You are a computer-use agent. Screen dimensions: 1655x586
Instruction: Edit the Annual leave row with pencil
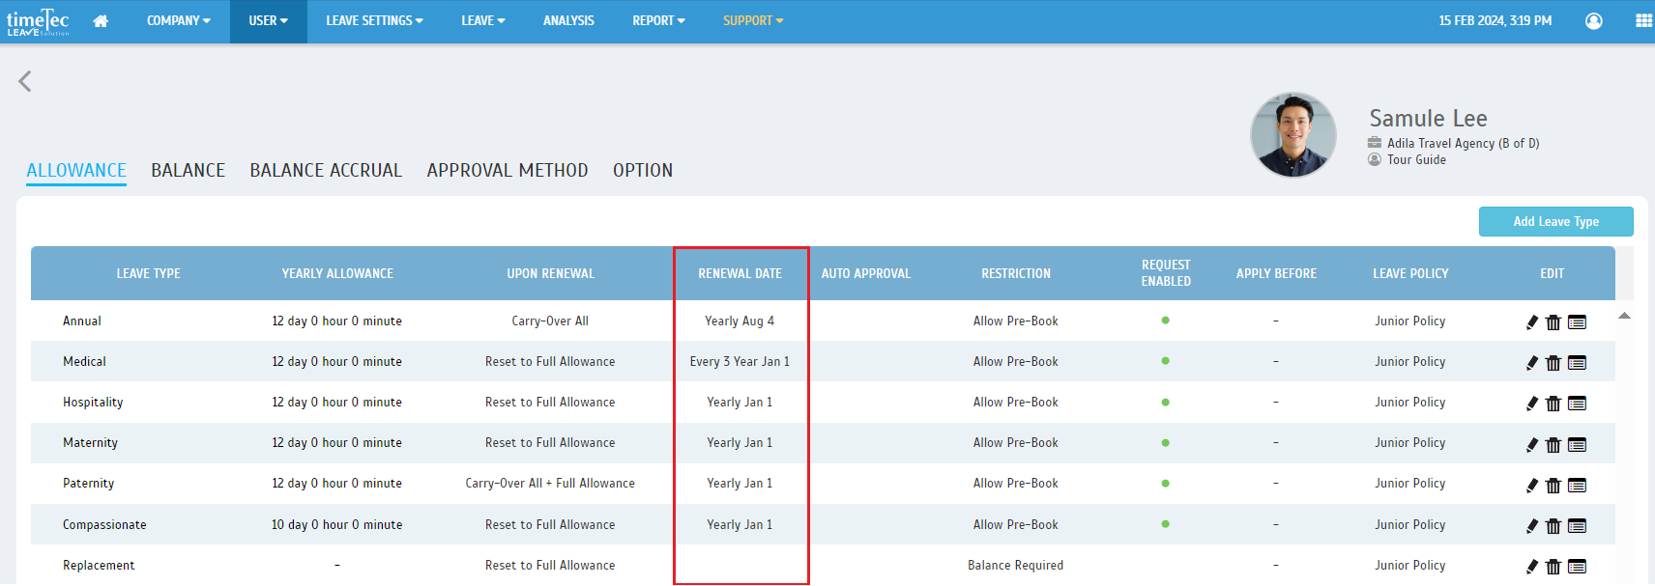[1531, 322]
